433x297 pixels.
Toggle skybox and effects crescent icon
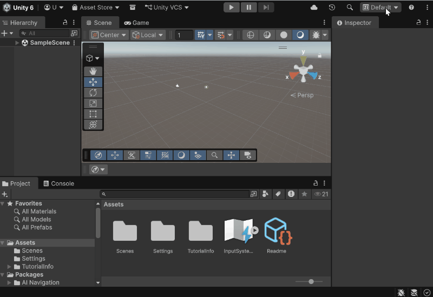pos(300,35)
